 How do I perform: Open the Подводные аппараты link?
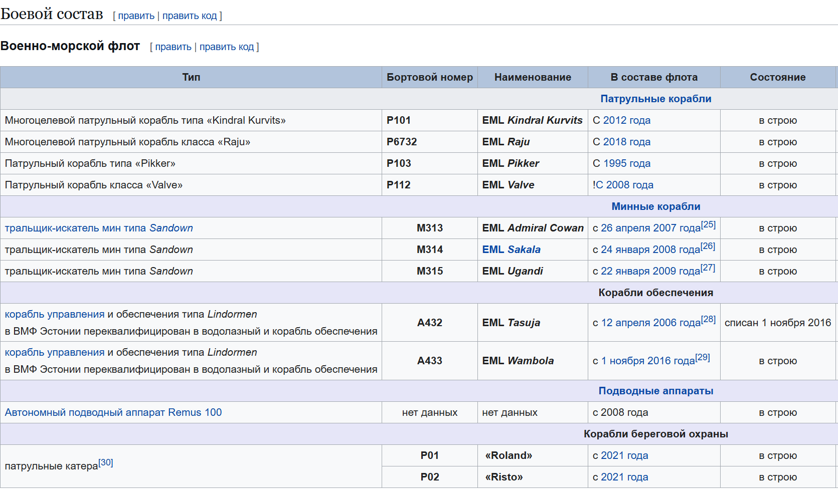coord(655,391)
